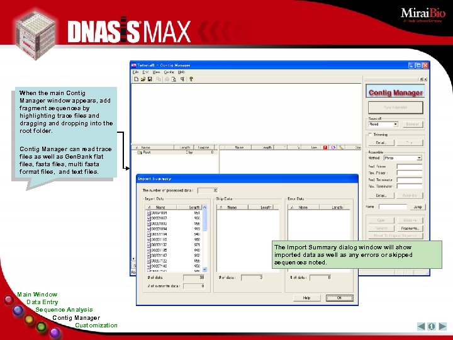The width and height of the screenshot is (453, 340).
Task: Open the Edit menu
Action: [x=145, y=72]
